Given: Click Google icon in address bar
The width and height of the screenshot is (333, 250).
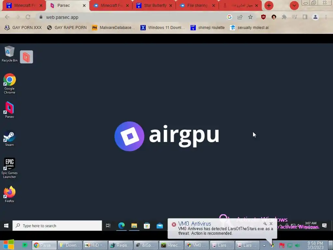Looking at the screenshot, I should [x=229, y=17].
